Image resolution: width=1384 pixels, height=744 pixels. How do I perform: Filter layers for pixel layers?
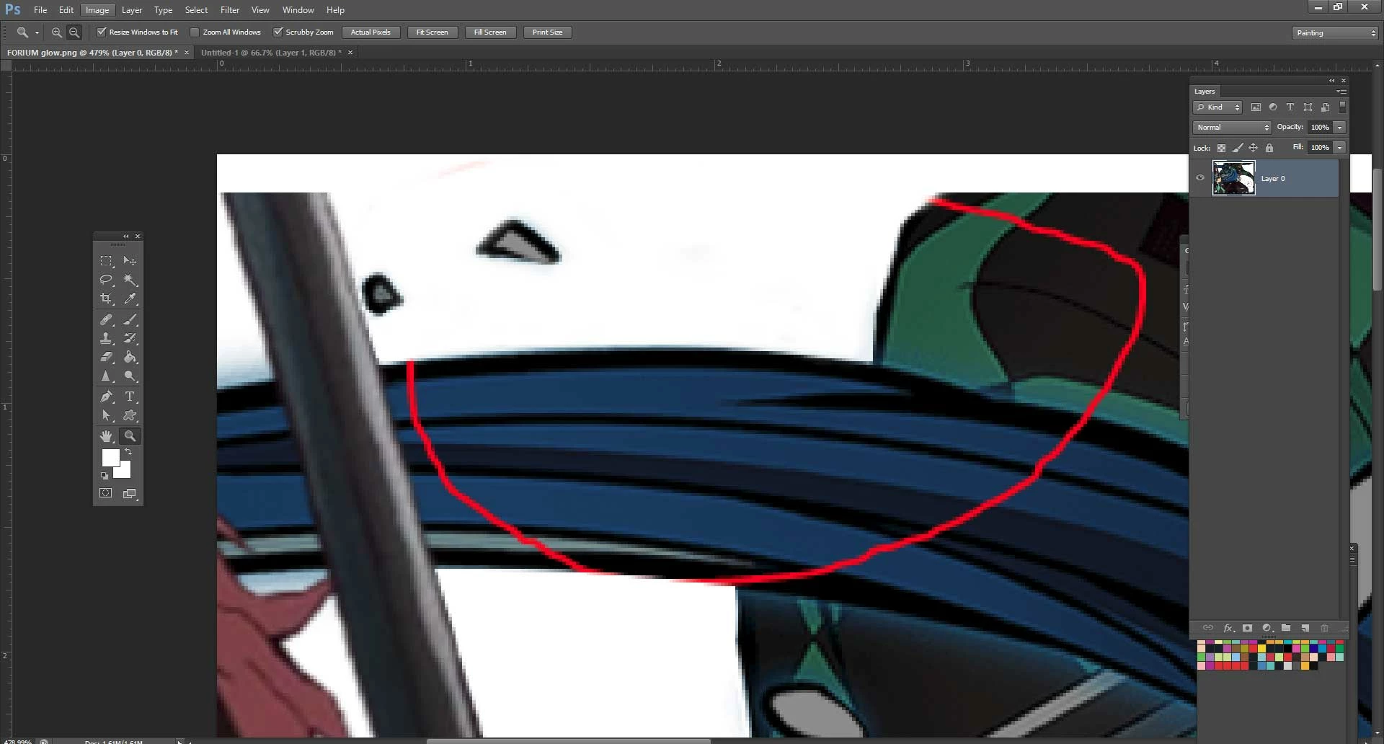[x=1256, y=107]
